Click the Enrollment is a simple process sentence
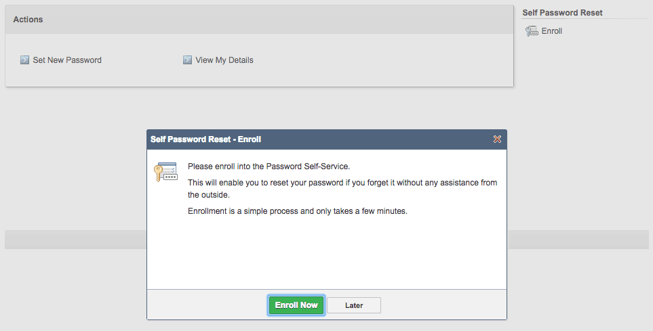The width and height of the screenshot is (653, 331). pyautogui.click(x=298, y=211)
